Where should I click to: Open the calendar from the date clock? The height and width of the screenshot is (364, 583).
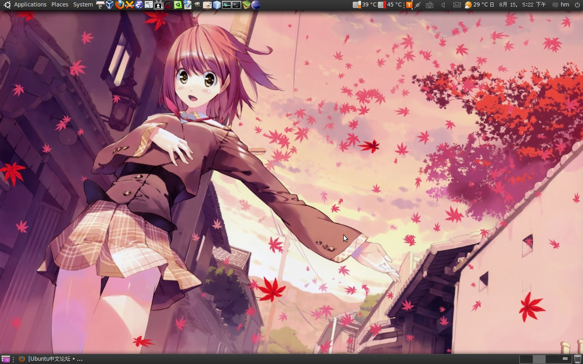518,5
